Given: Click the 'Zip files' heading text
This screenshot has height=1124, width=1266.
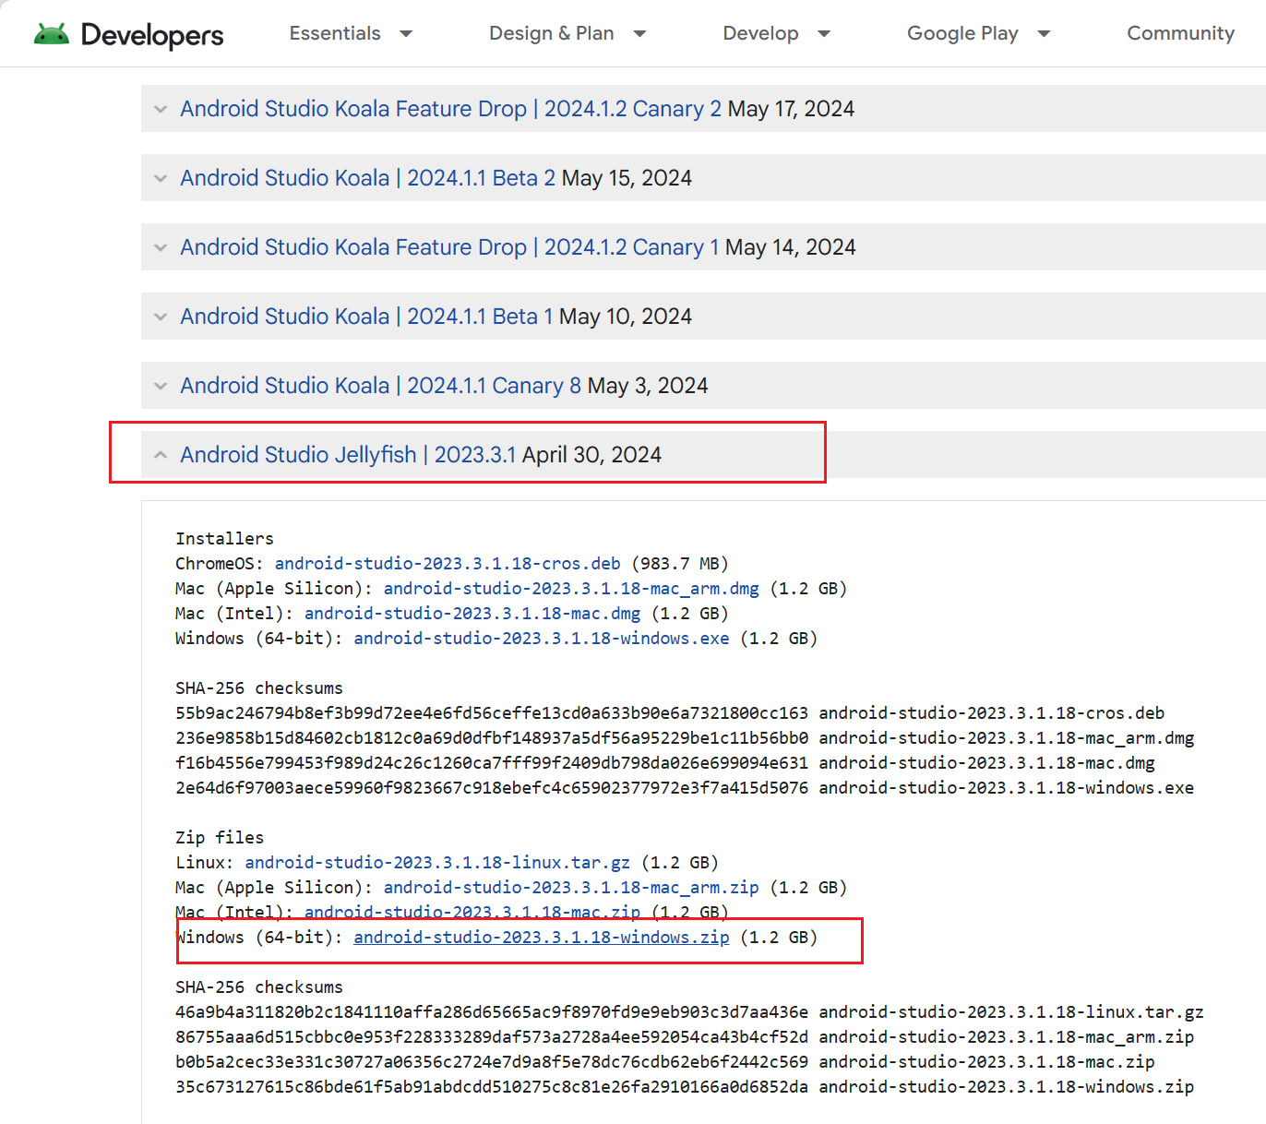Looking at the screenshot, I should 220,838.
